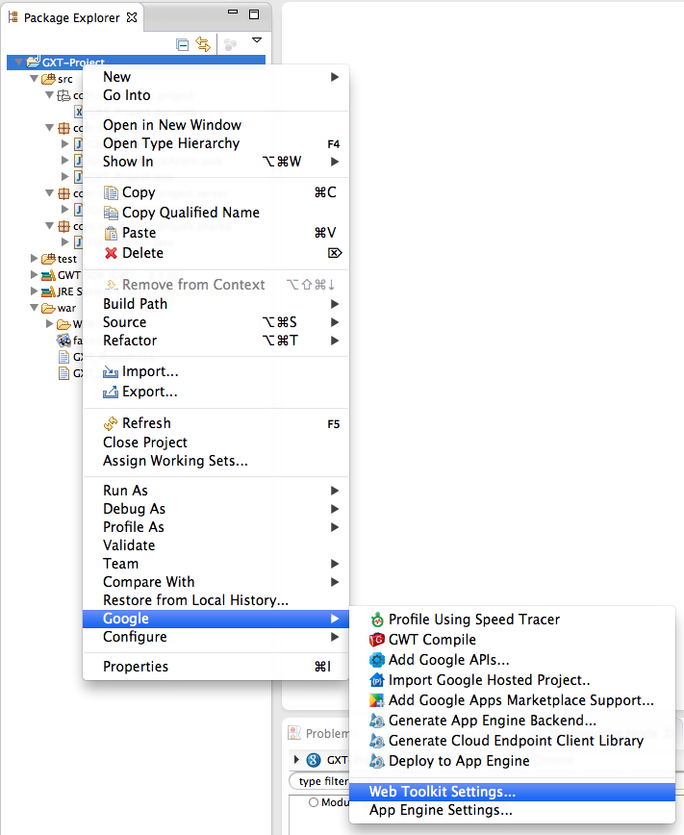Viewport: 684px width, 835px height.
Task: Close the Package Explorer tab
Action: [132, 17]
